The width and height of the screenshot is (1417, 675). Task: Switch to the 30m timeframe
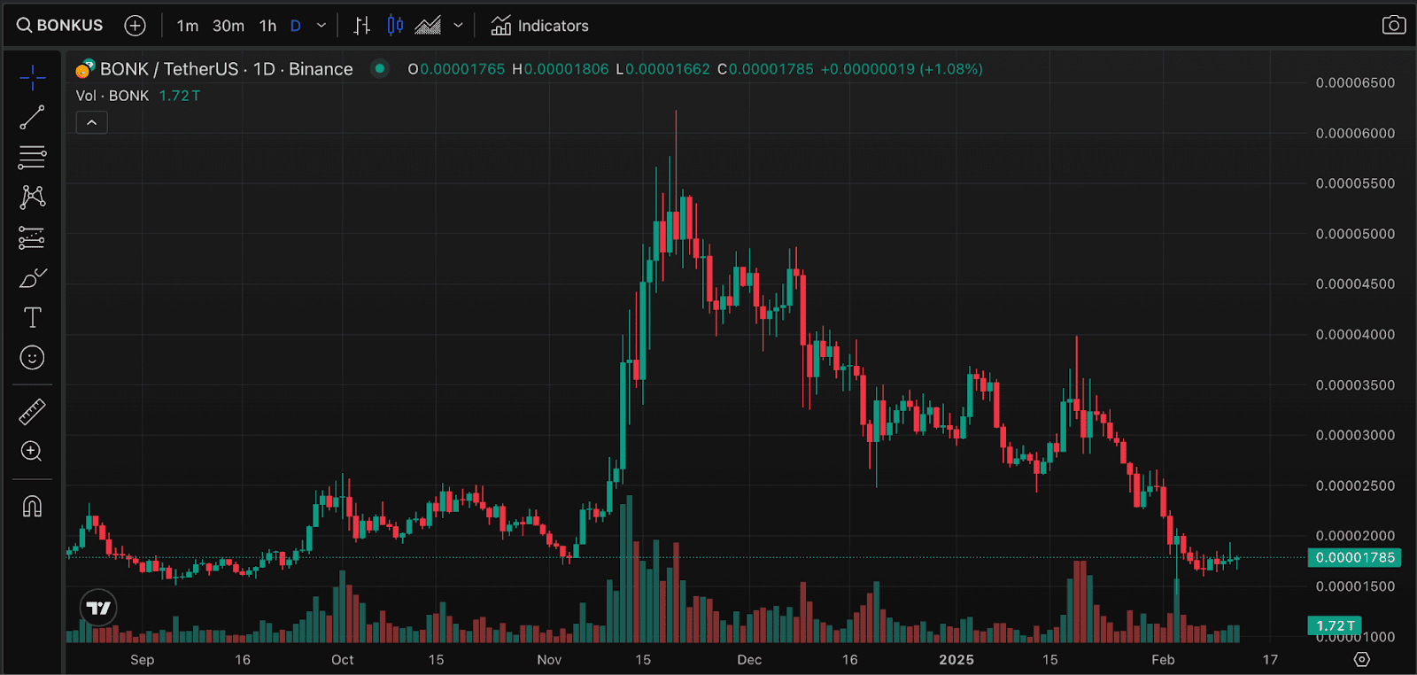(228, 26)
